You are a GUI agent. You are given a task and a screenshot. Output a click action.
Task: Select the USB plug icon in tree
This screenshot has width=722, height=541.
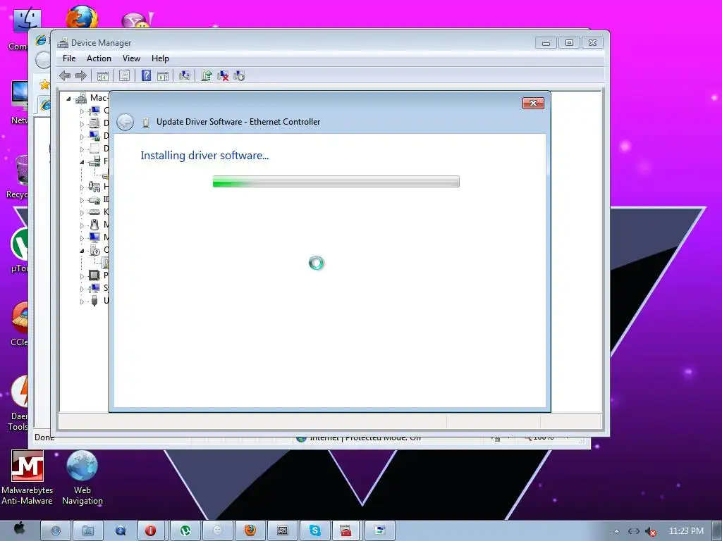click(94, 301)
